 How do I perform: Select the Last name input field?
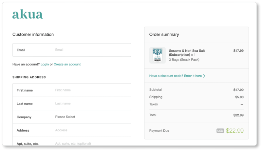[92, 104]
